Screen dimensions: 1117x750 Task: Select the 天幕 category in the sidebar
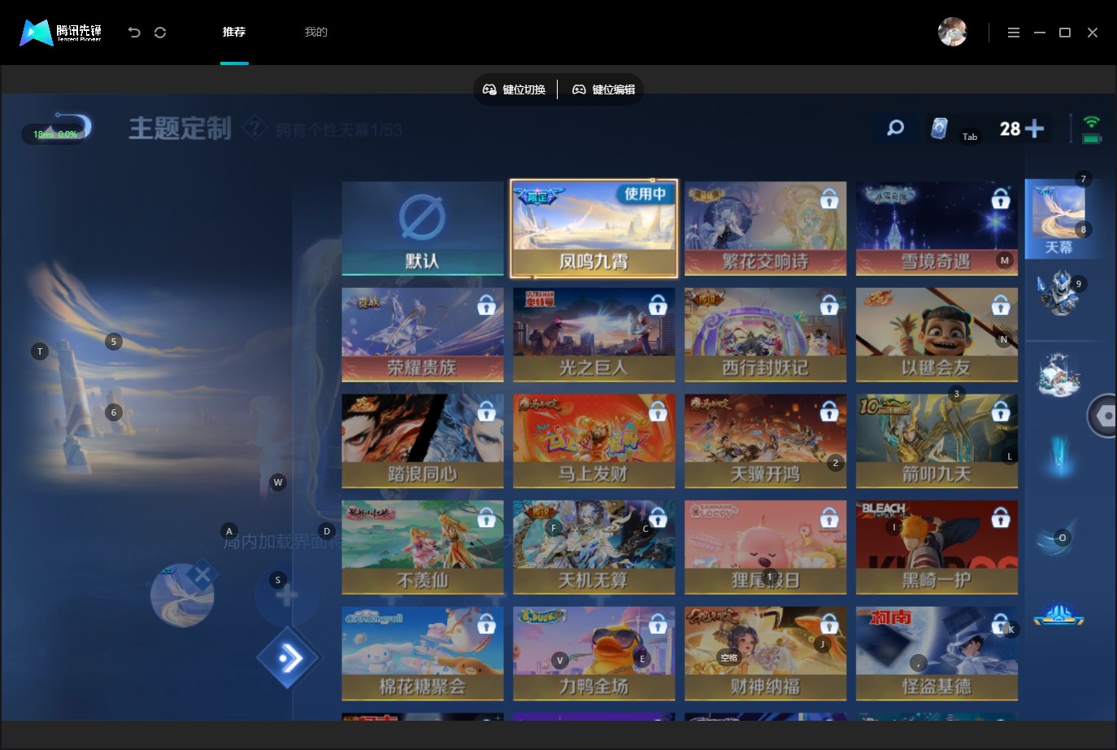(x=1058, y=219)
